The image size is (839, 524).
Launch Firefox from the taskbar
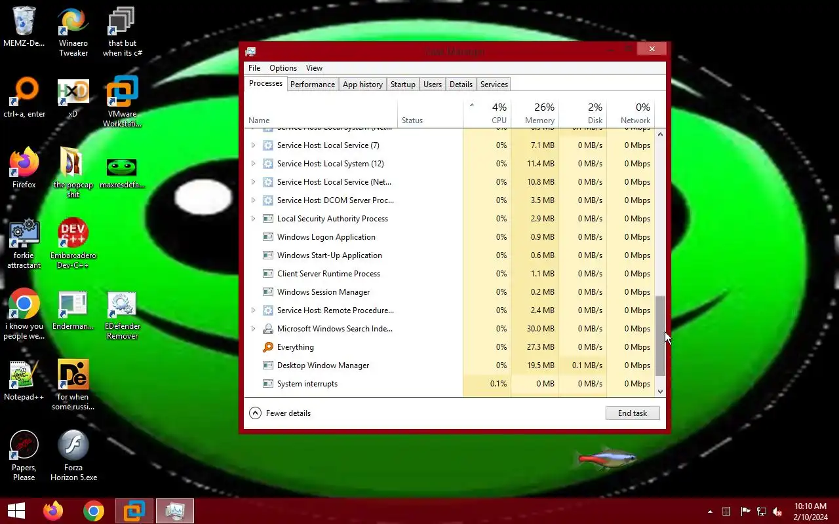53,511
